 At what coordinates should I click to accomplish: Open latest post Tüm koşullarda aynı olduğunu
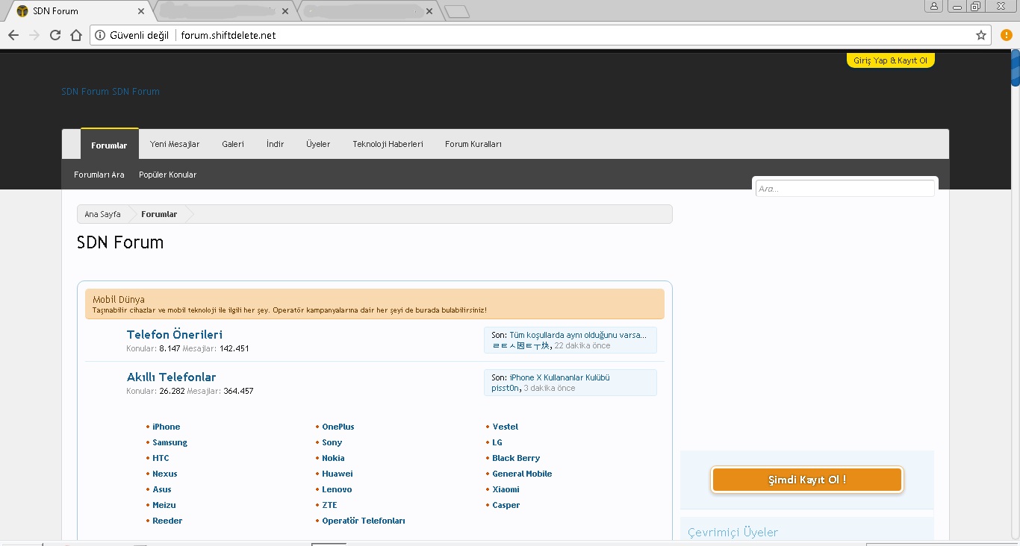point(578,335)
